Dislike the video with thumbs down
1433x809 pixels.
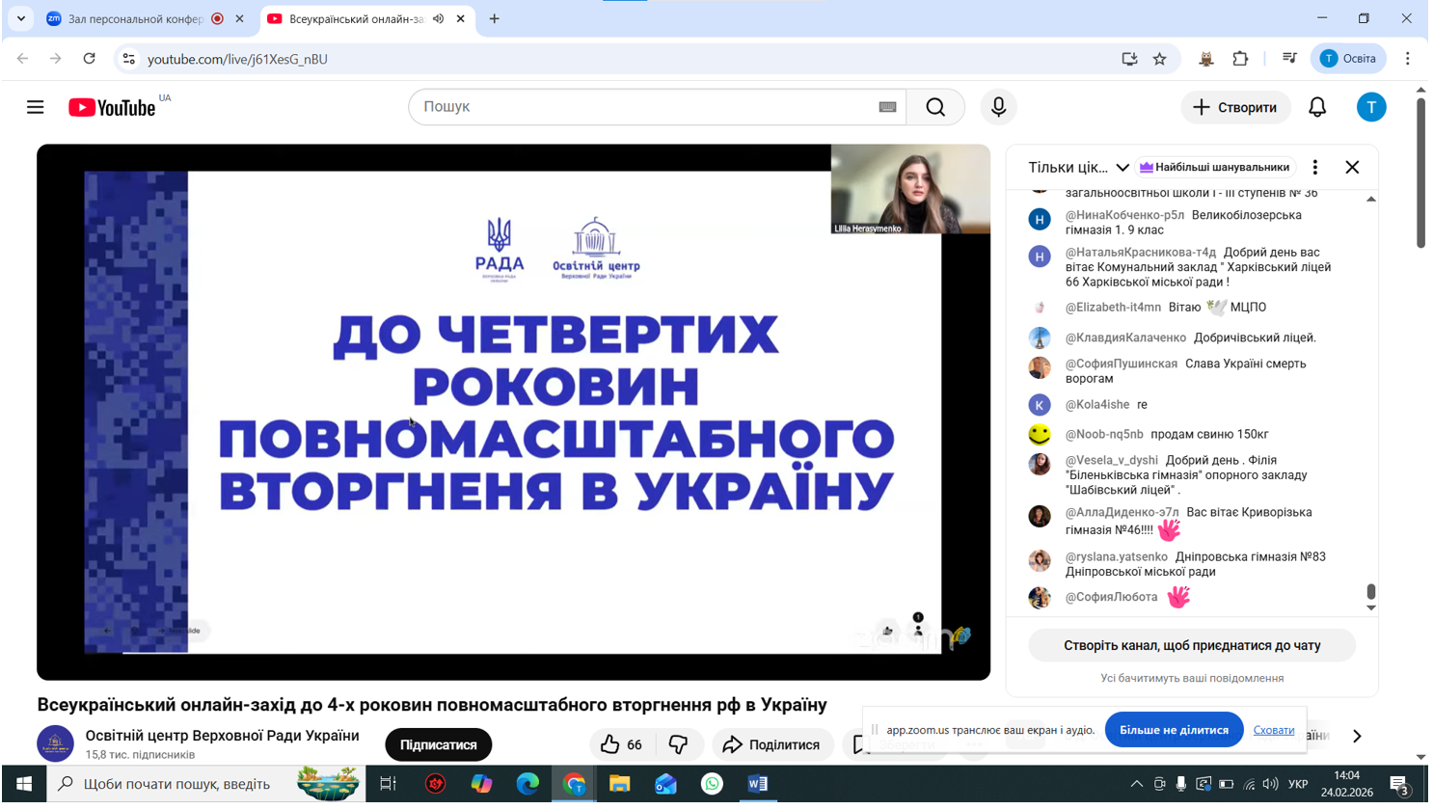[x=678, y=744]
